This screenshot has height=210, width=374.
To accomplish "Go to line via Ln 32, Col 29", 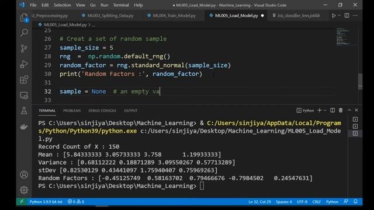I will (x=259, y=202).
